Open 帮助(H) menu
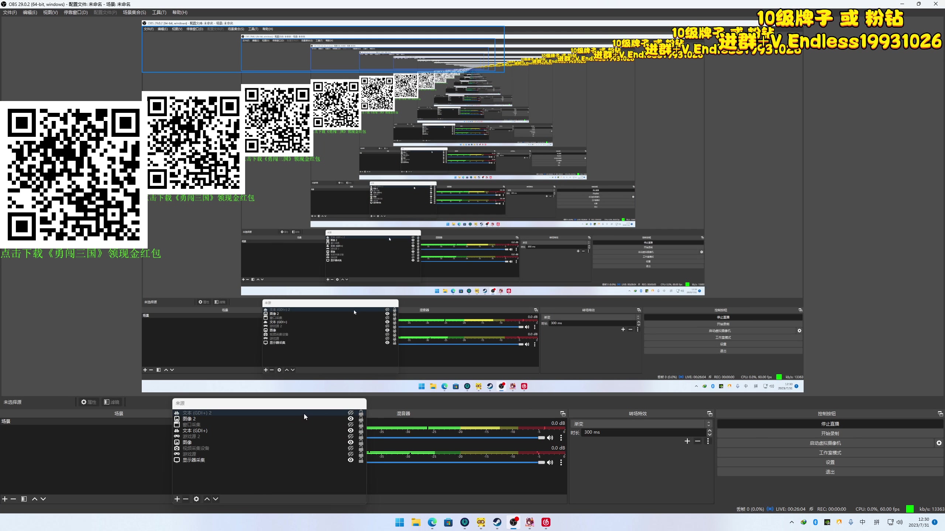The width and height of the screenshot is (945, 531). click(x=180, y=13)
